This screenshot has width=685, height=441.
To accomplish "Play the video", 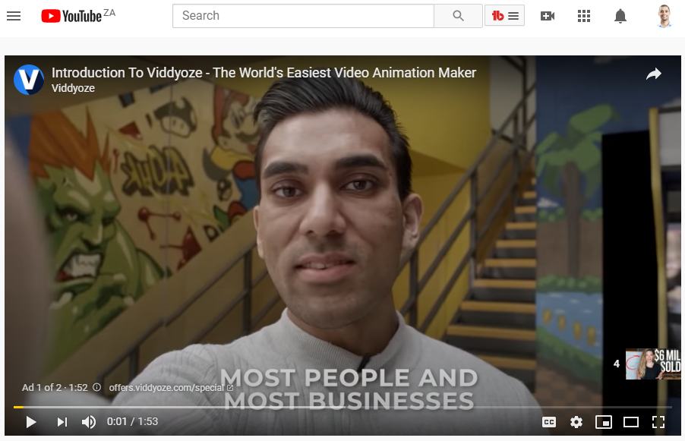I will point(30,422).
